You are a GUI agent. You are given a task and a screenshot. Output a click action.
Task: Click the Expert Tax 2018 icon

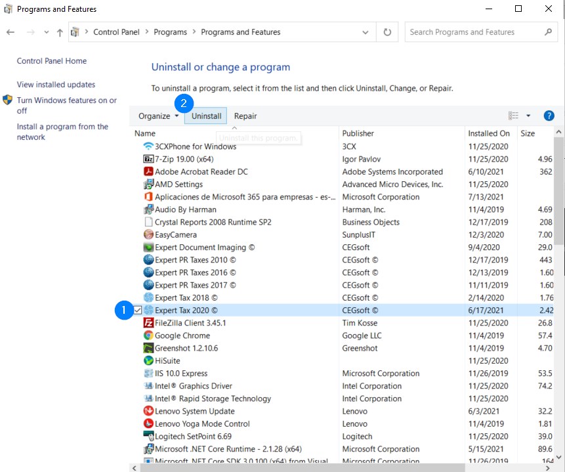(x=148, y=298)
